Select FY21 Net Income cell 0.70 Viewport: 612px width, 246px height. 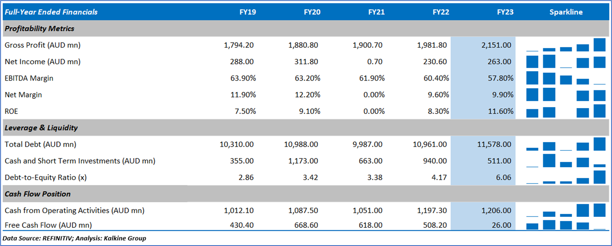[x=375, y=62]
